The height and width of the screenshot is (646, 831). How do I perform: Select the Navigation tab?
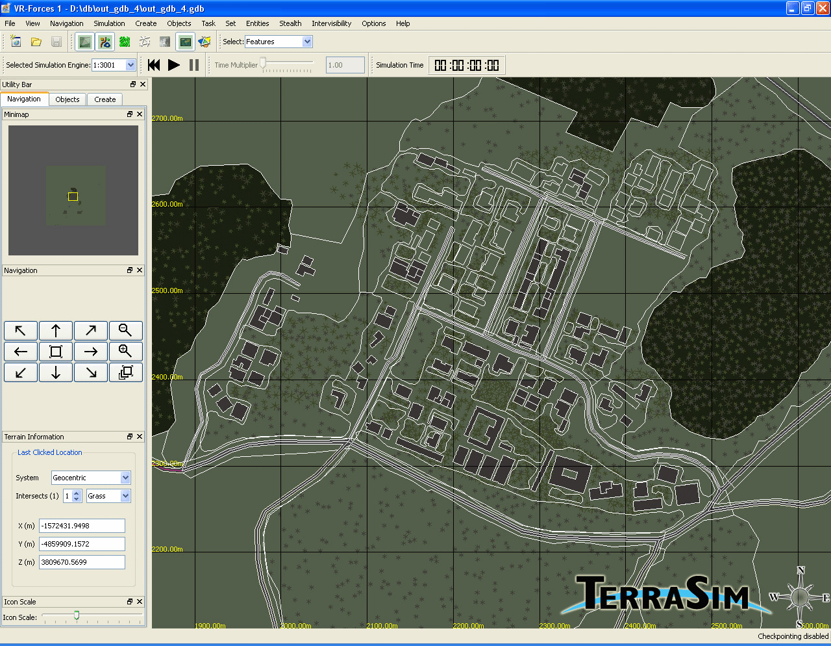24,99
